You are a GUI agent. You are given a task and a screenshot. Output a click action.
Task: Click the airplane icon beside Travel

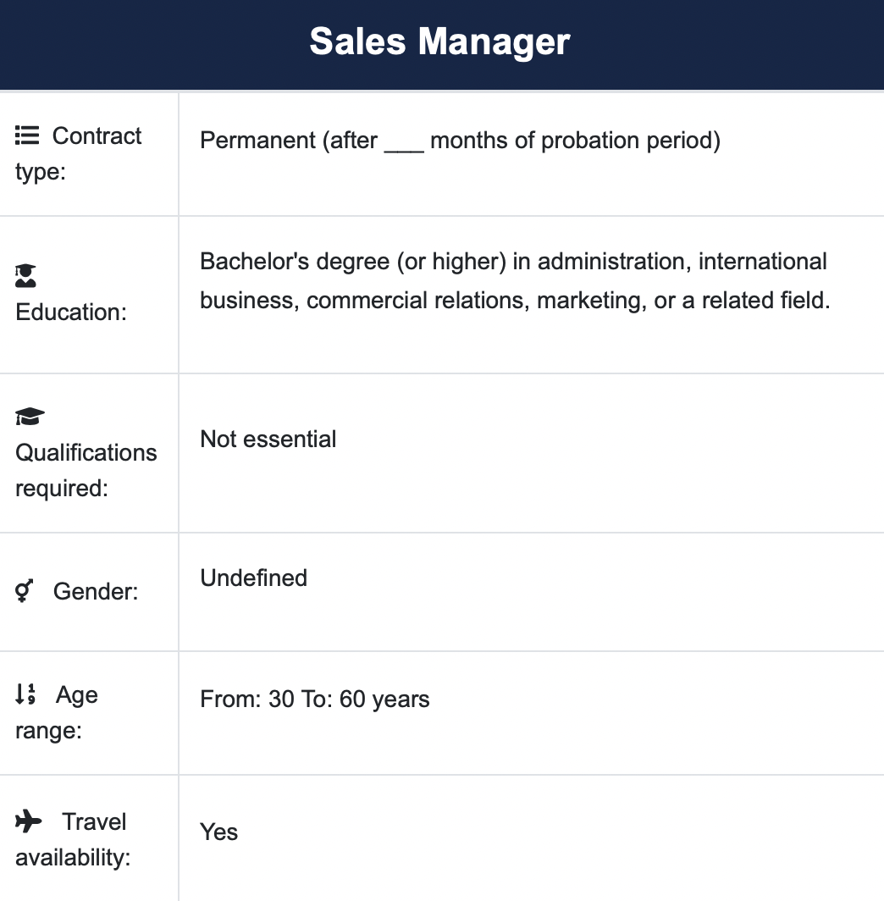coord(29,821)
